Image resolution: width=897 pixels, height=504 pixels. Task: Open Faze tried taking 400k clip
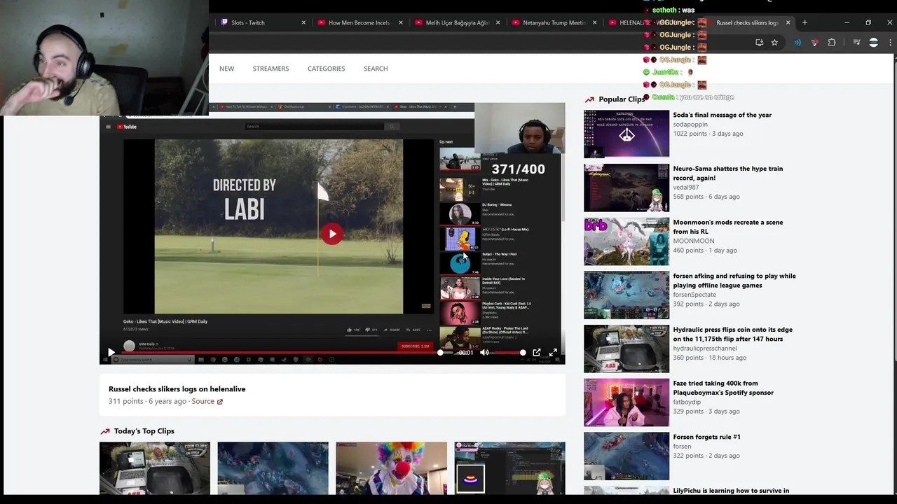pos(723,388)
